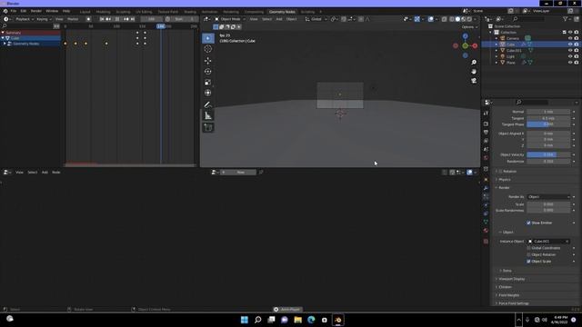Hide Light with its eye icon
582x327 pixels.
[x=570, y=56]
